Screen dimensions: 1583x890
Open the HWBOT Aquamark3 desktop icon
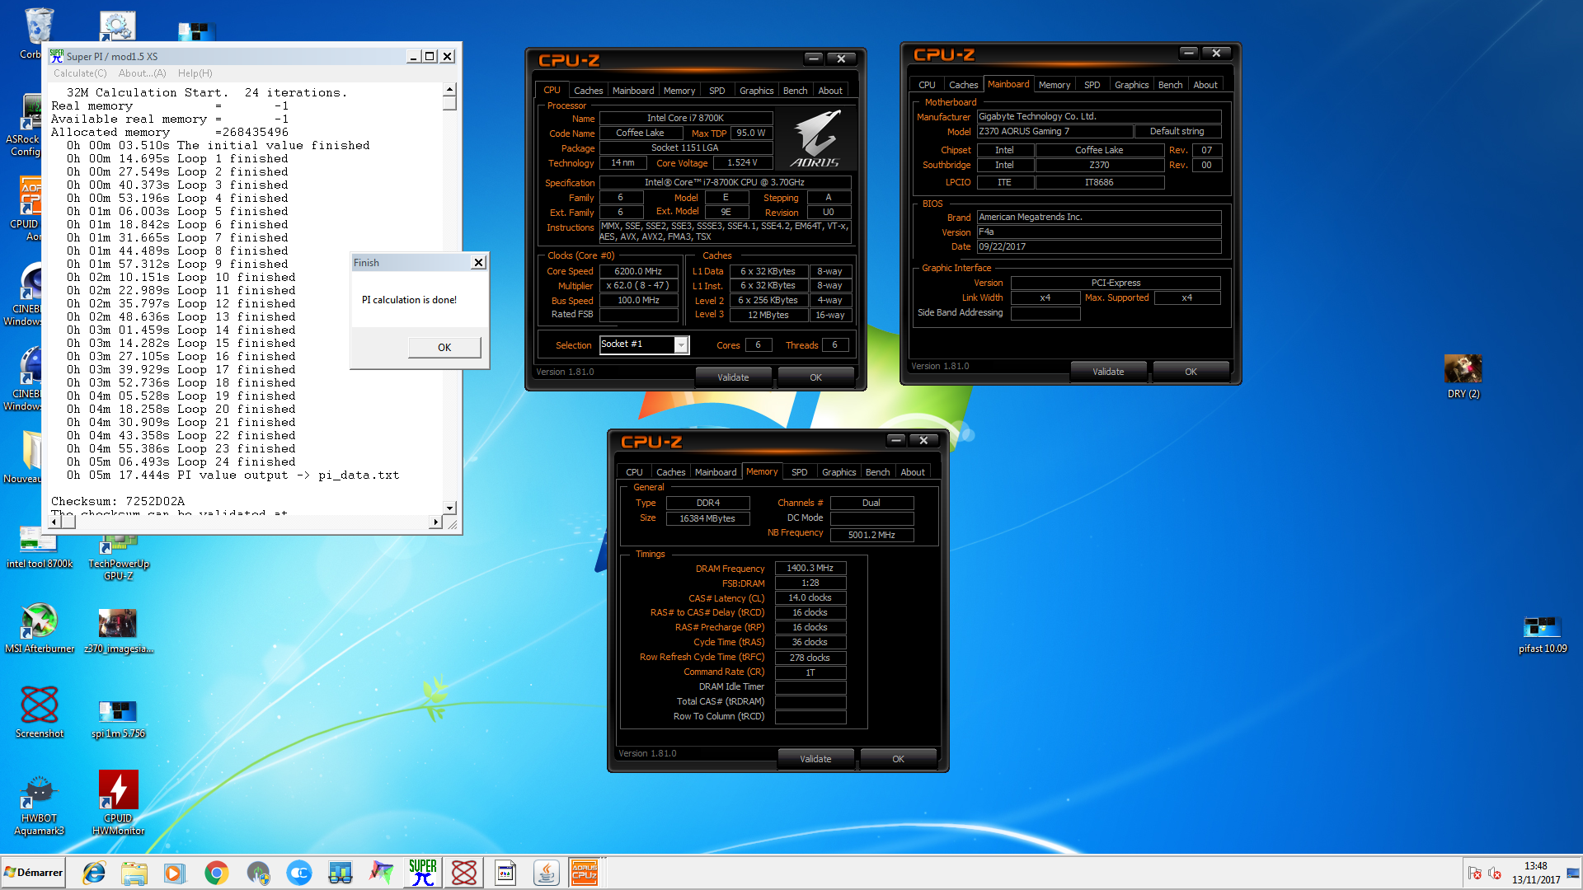point(39,805)
